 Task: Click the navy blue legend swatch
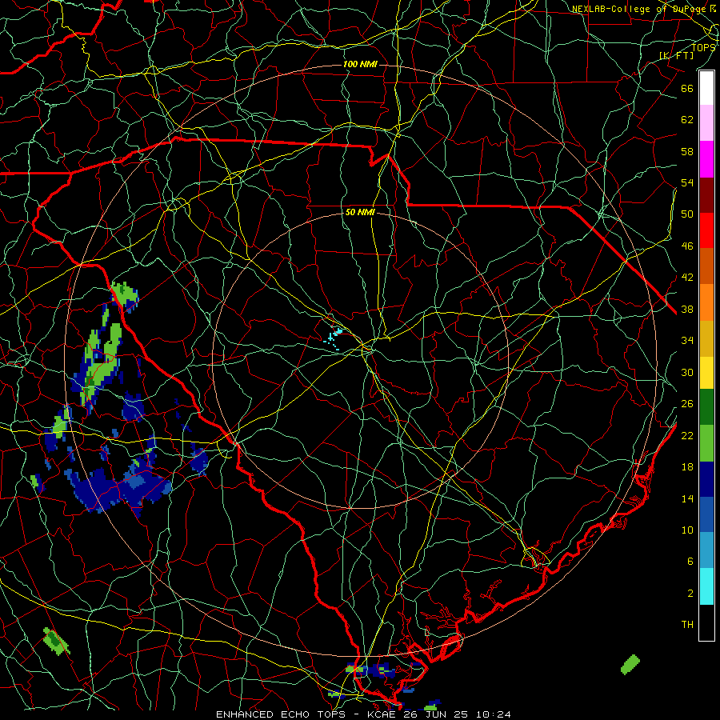[706, 479]
